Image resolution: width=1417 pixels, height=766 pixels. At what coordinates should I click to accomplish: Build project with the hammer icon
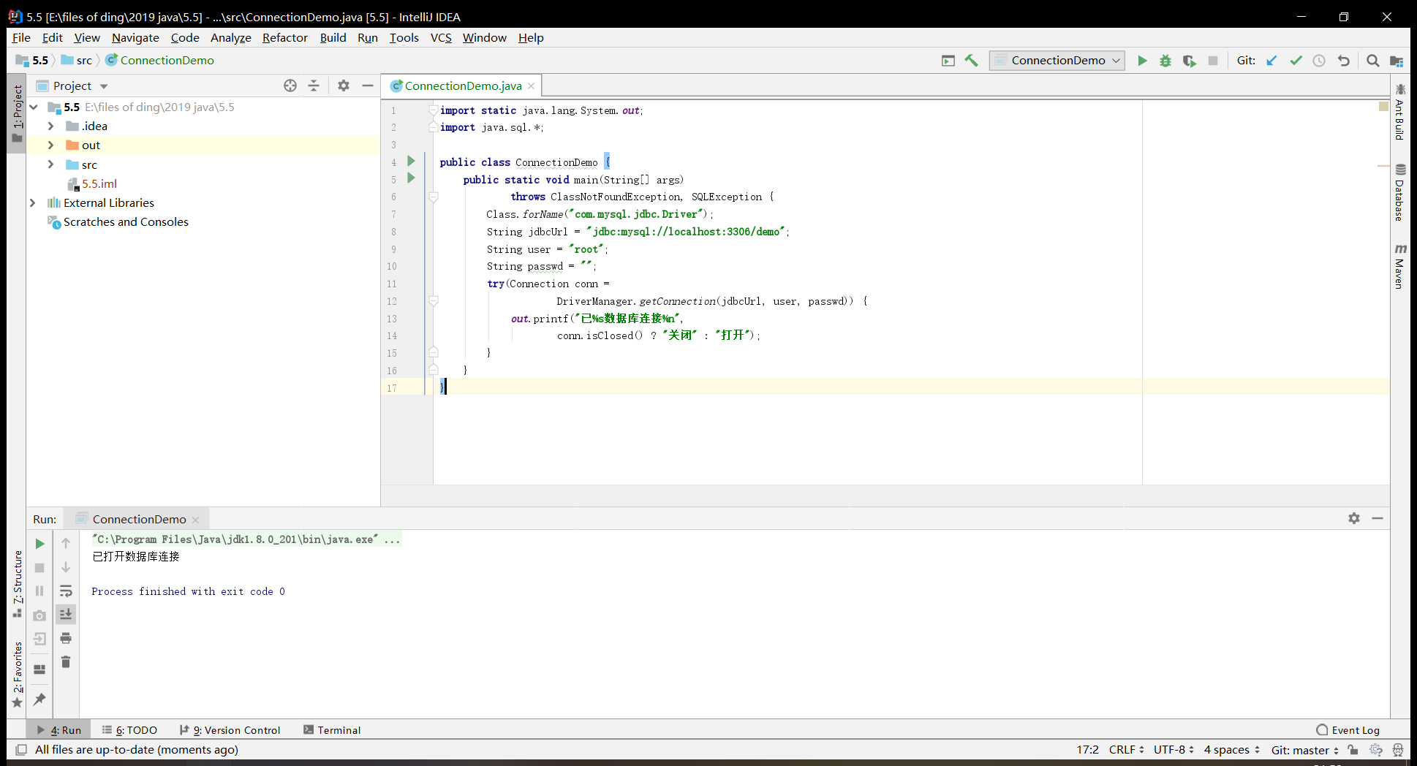[x=972, y=61]
